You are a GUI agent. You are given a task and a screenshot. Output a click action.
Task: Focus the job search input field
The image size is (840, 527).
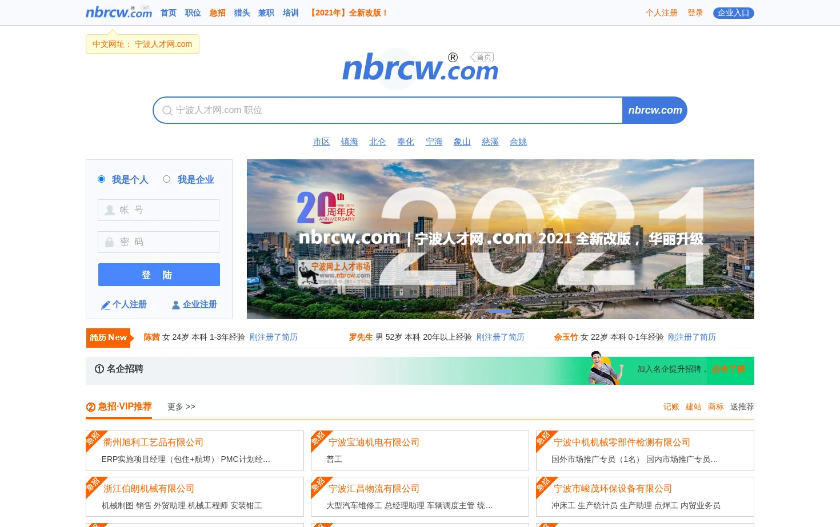(x=389, y=110)
